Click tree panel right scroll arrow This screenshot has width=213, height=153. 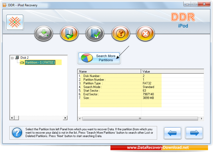pos(65,118)
